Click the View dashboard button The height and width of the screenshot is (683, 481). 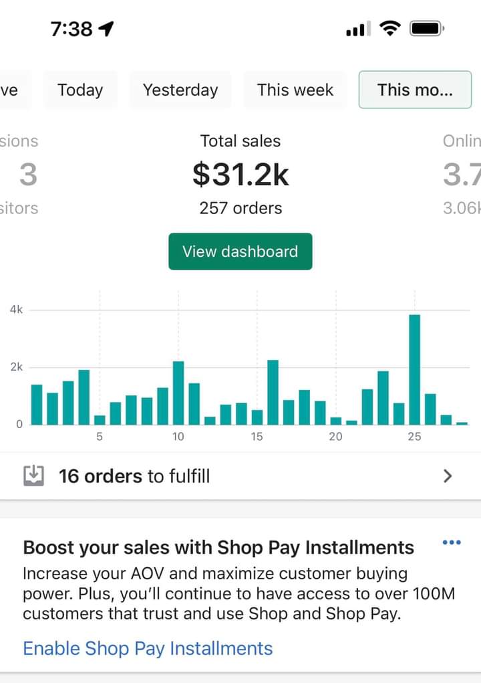(x=240, y=252)
